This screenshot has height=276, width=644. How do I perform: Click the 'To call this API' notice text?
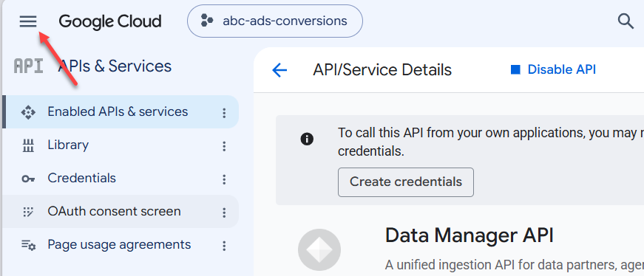point(491,142)
